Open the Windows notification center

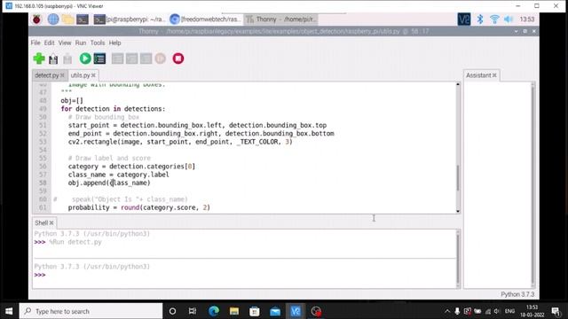click(x=556, y=311)
